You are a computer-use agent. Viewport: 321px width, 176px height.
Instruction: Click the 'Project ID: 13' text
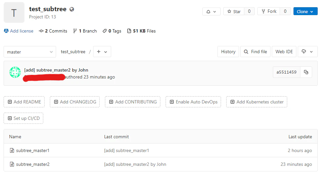[42, 17]
